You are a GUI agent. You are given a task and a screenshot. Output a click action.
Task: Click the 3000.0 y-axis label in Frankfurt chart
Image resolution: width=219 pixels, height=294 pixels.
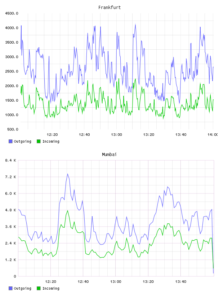tap(12, 57)
